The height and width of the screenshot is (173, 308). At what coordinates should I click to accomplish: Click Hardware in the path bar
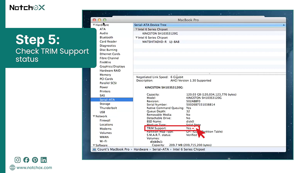click(x=141, y=149)
